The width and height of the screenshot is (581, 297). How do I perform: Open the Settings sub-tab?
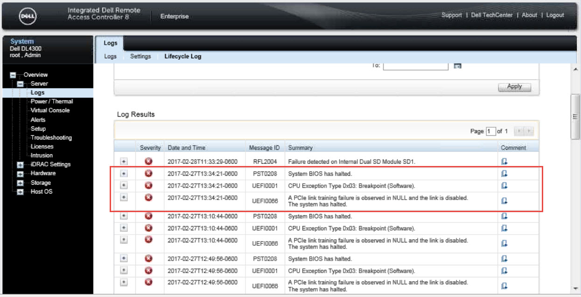pyautogui.click(x=140, y=56)
